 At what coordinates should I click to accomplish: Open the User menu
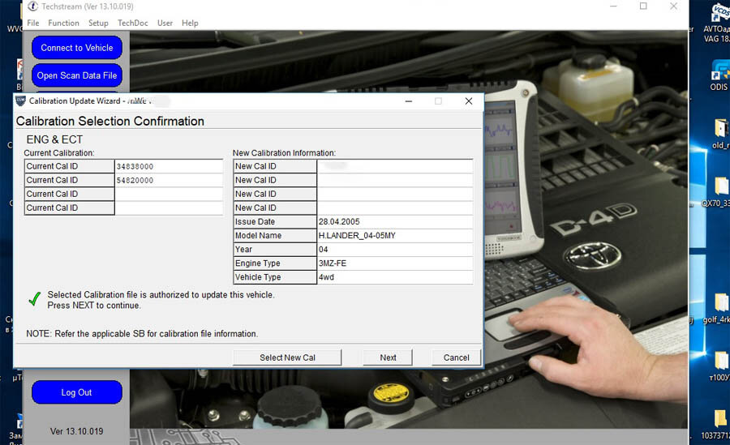[165, 23]
